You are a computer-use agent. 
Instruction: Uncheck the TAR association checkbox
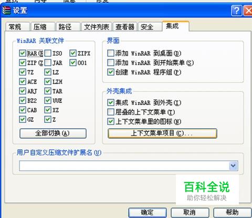(48, 91)
